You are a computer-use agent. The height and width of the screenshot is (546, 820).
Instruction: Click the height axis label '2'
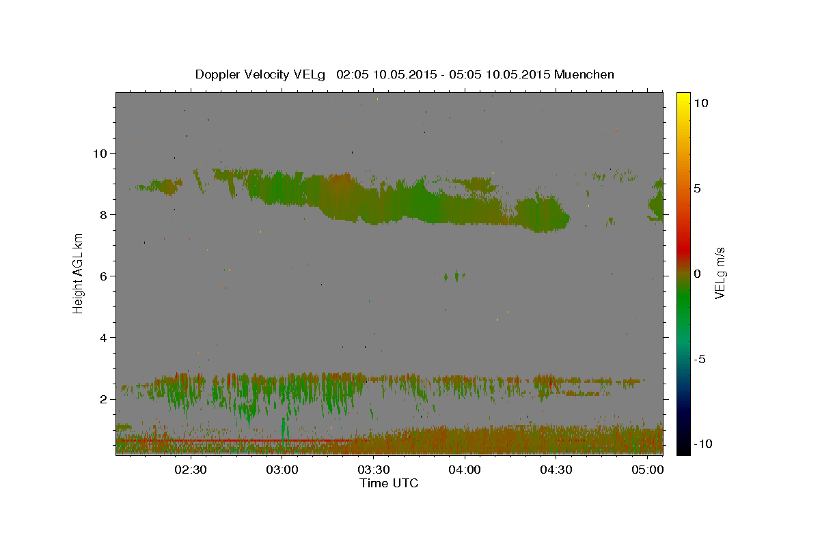pyautogui.click(x=104, y=399)
